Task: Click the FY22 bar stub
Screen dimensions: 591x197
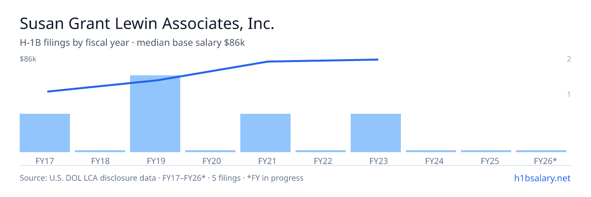Action: pyautogui.click(x=321, y=151)
